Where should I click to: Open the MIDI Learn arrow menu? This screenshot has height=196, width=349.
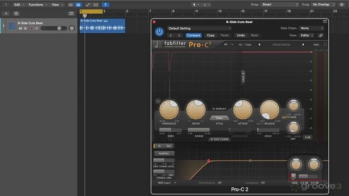(175, 183)
